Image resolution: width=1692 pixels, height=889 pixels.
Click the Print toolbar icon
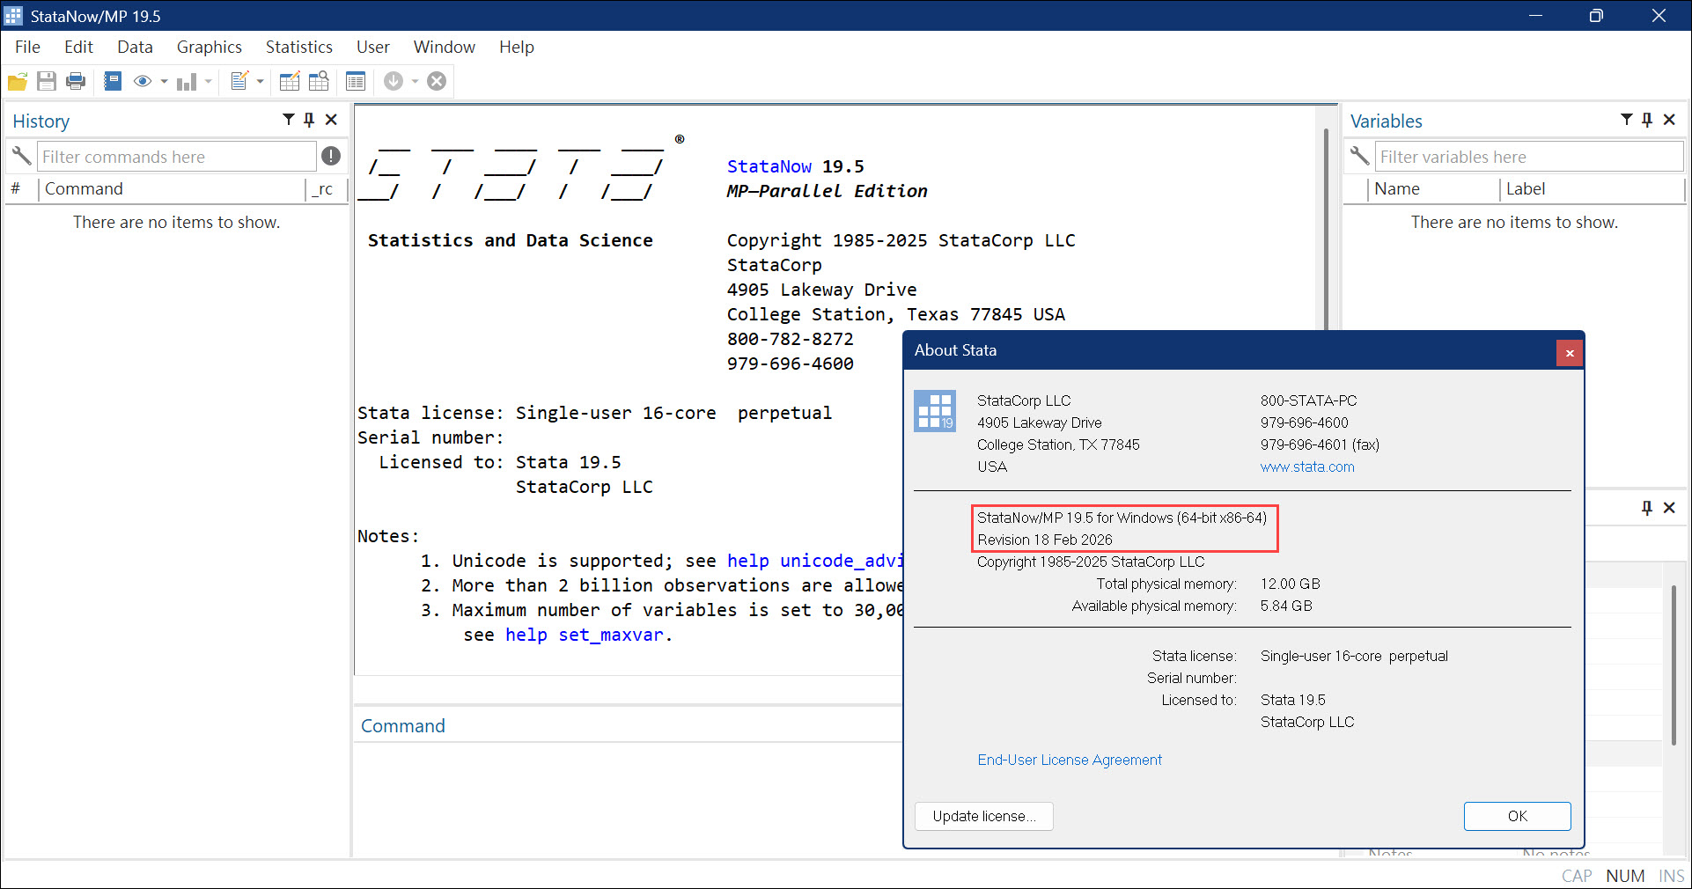coord(76,82)
